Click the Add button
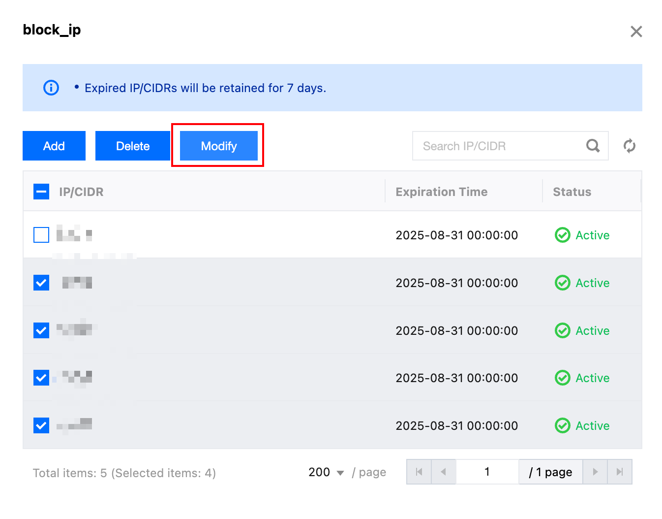The width and height of the screenshot is (662, 519). [x=54, y=146]
